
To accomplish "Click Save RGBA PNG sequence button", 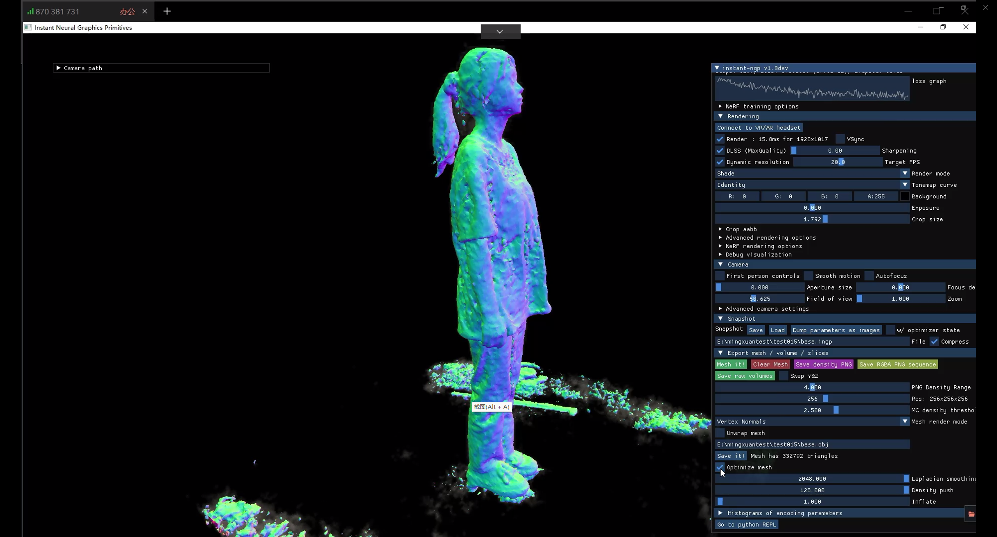I will 897,364.
